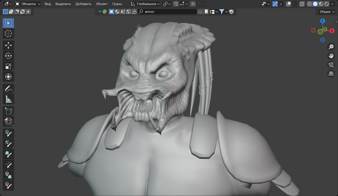338x196 pixels.
Task: Activate the Rotate tool
Action: [x=8, y=56]
